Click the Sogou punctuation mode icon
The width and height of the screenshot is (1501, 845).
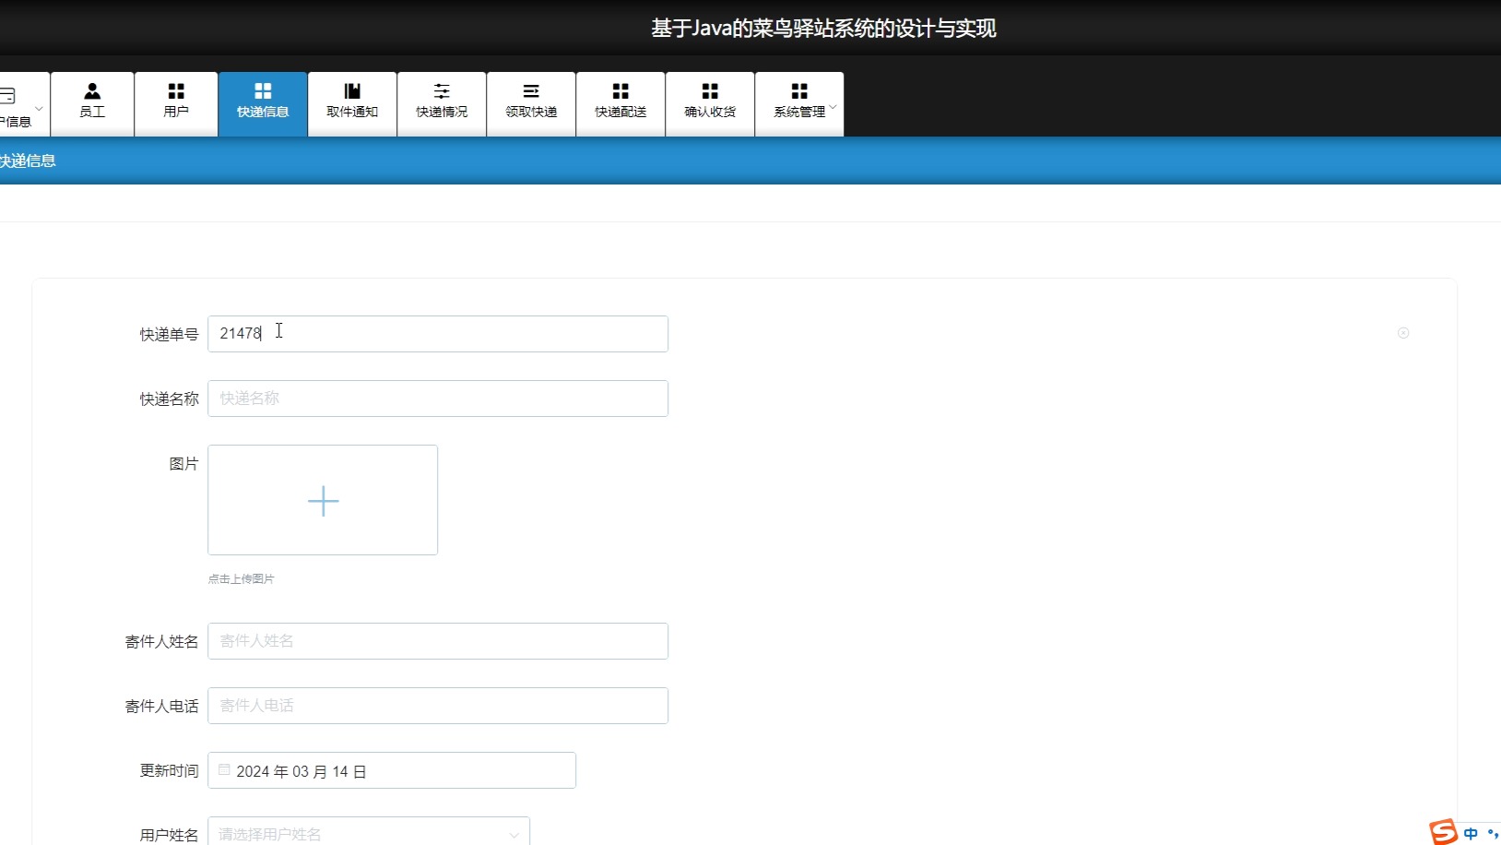click(x=1493, y=833)
